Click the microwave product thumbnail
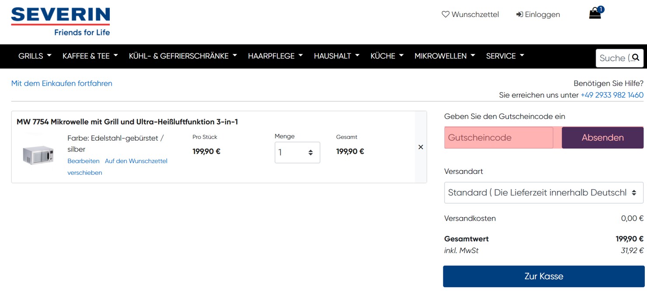The height and width of the screenshot is (291, 647). [38, 155]
